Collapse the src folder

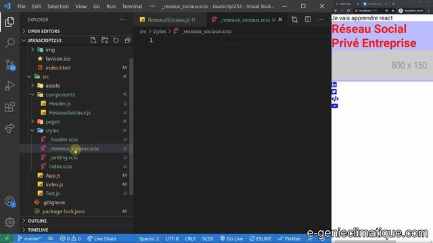pos(45,76)
